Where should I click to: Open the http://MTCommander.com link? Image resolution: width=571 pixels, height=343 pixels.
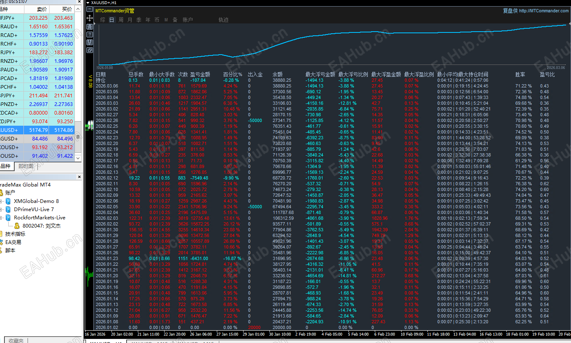(543, 11)
